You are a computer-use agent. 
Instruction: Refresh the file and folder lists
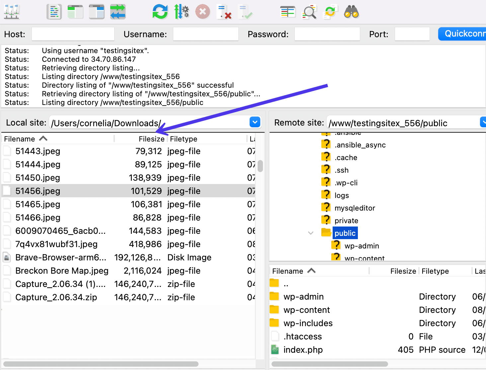pos(160,12)
